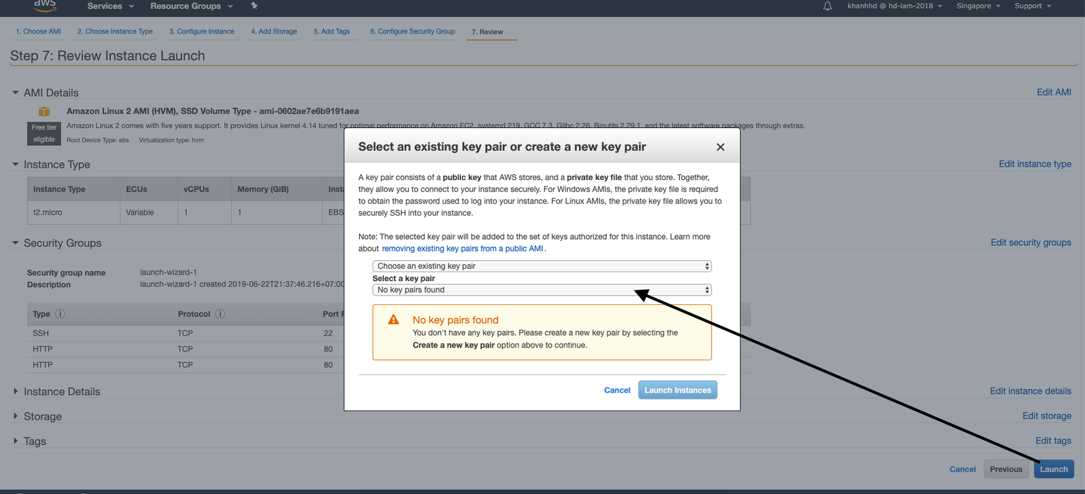Click the Edit tags link
The image size is (1085, 494).
[1053, 441]
